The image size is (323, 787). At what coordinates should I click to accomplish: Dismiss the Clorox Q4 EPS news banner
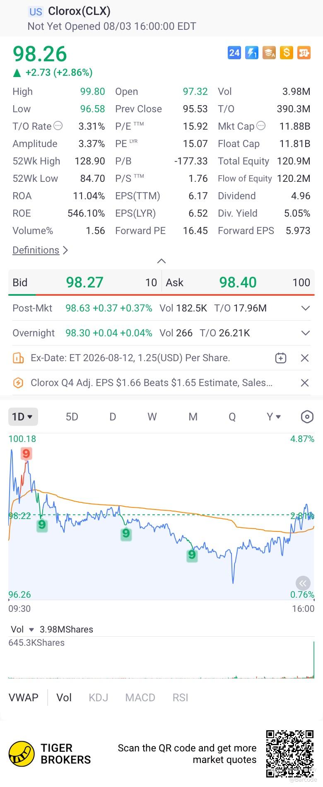(x=305, y=383)
